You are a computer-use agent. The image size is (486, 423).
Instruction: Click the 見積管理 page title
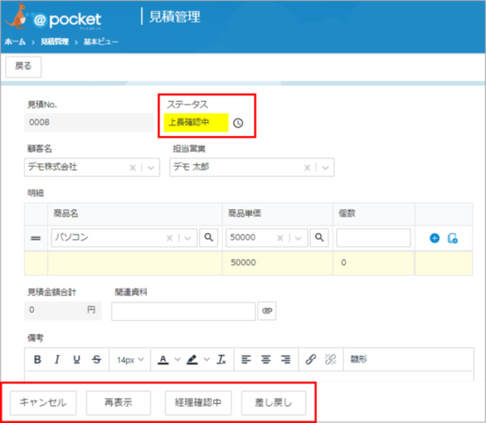tap(174, 17)
